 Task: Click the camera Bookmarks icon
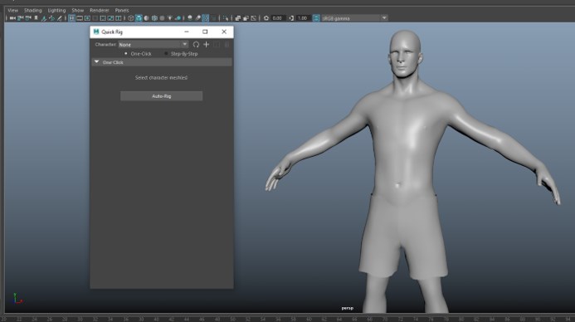tap(36, 18)
